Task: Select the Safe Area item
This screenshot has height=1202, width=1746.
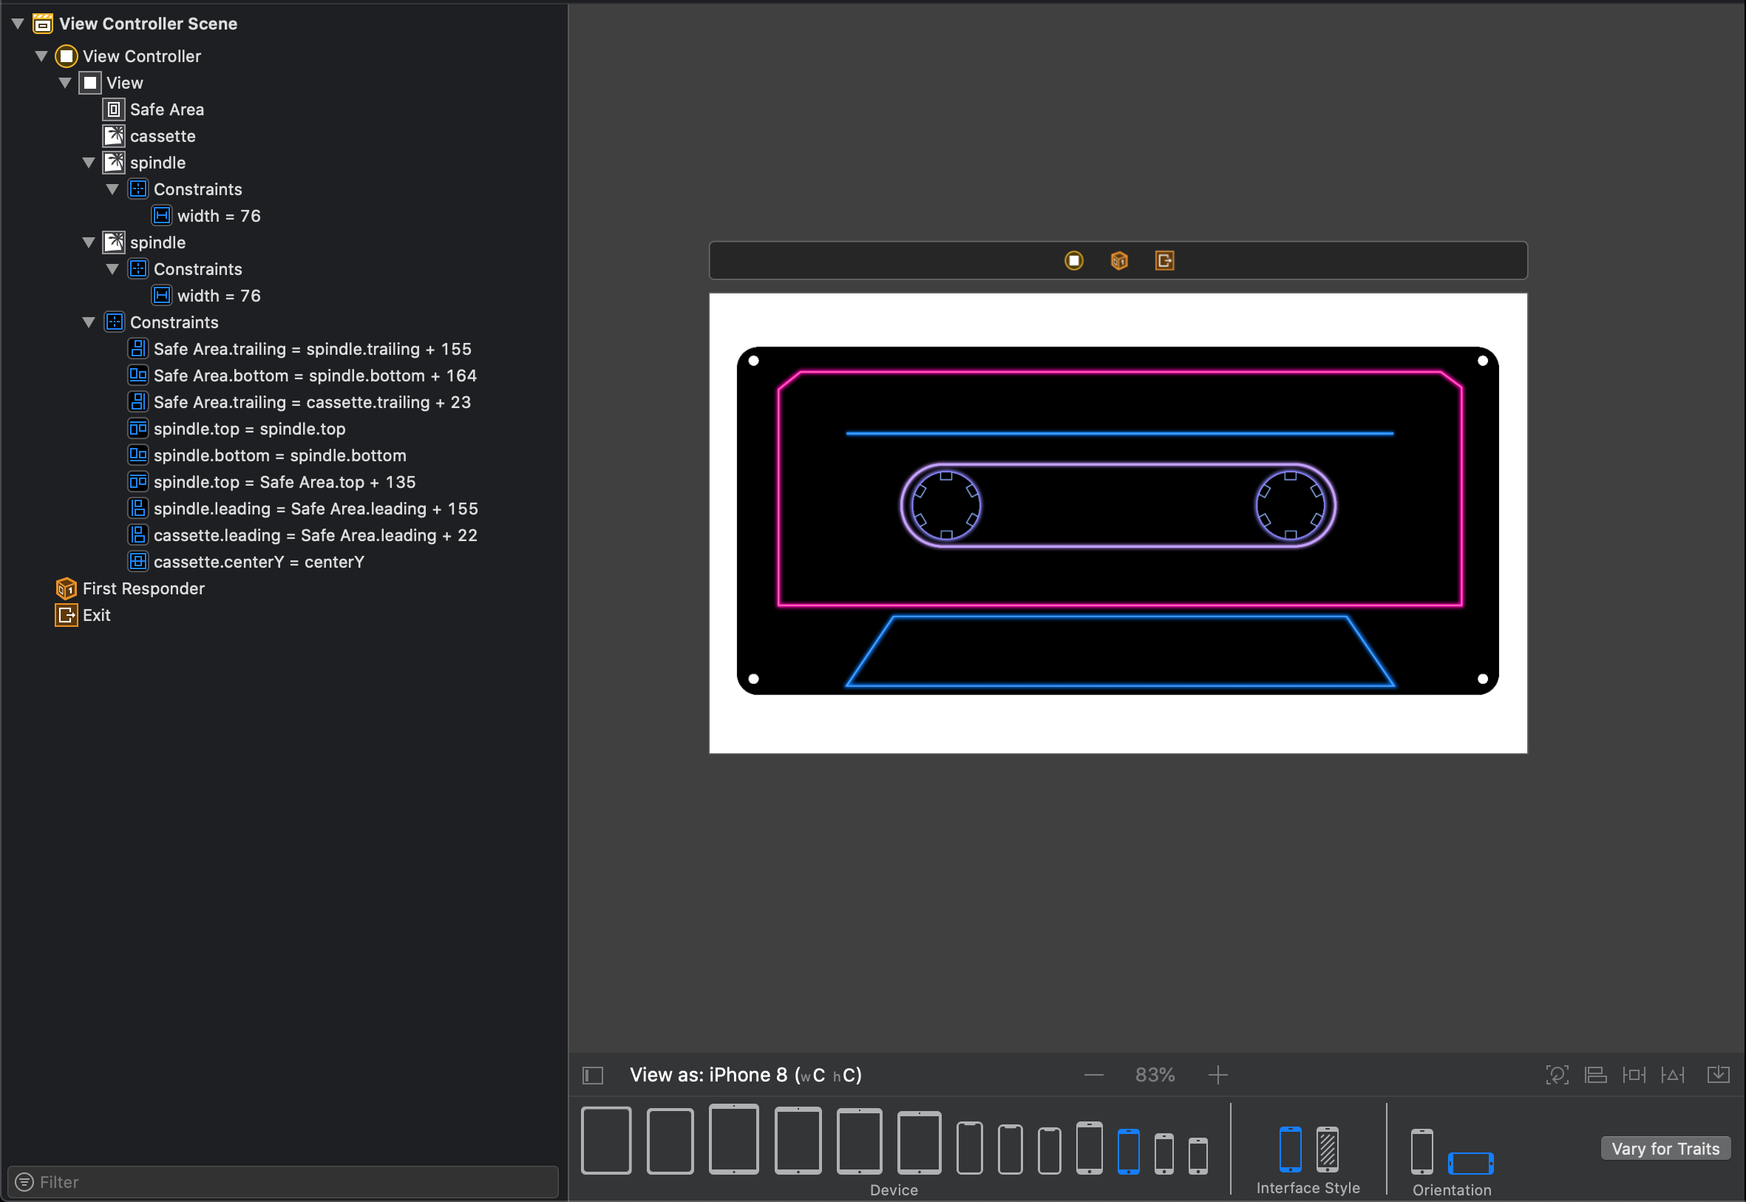Action: [x=166, y=109]
